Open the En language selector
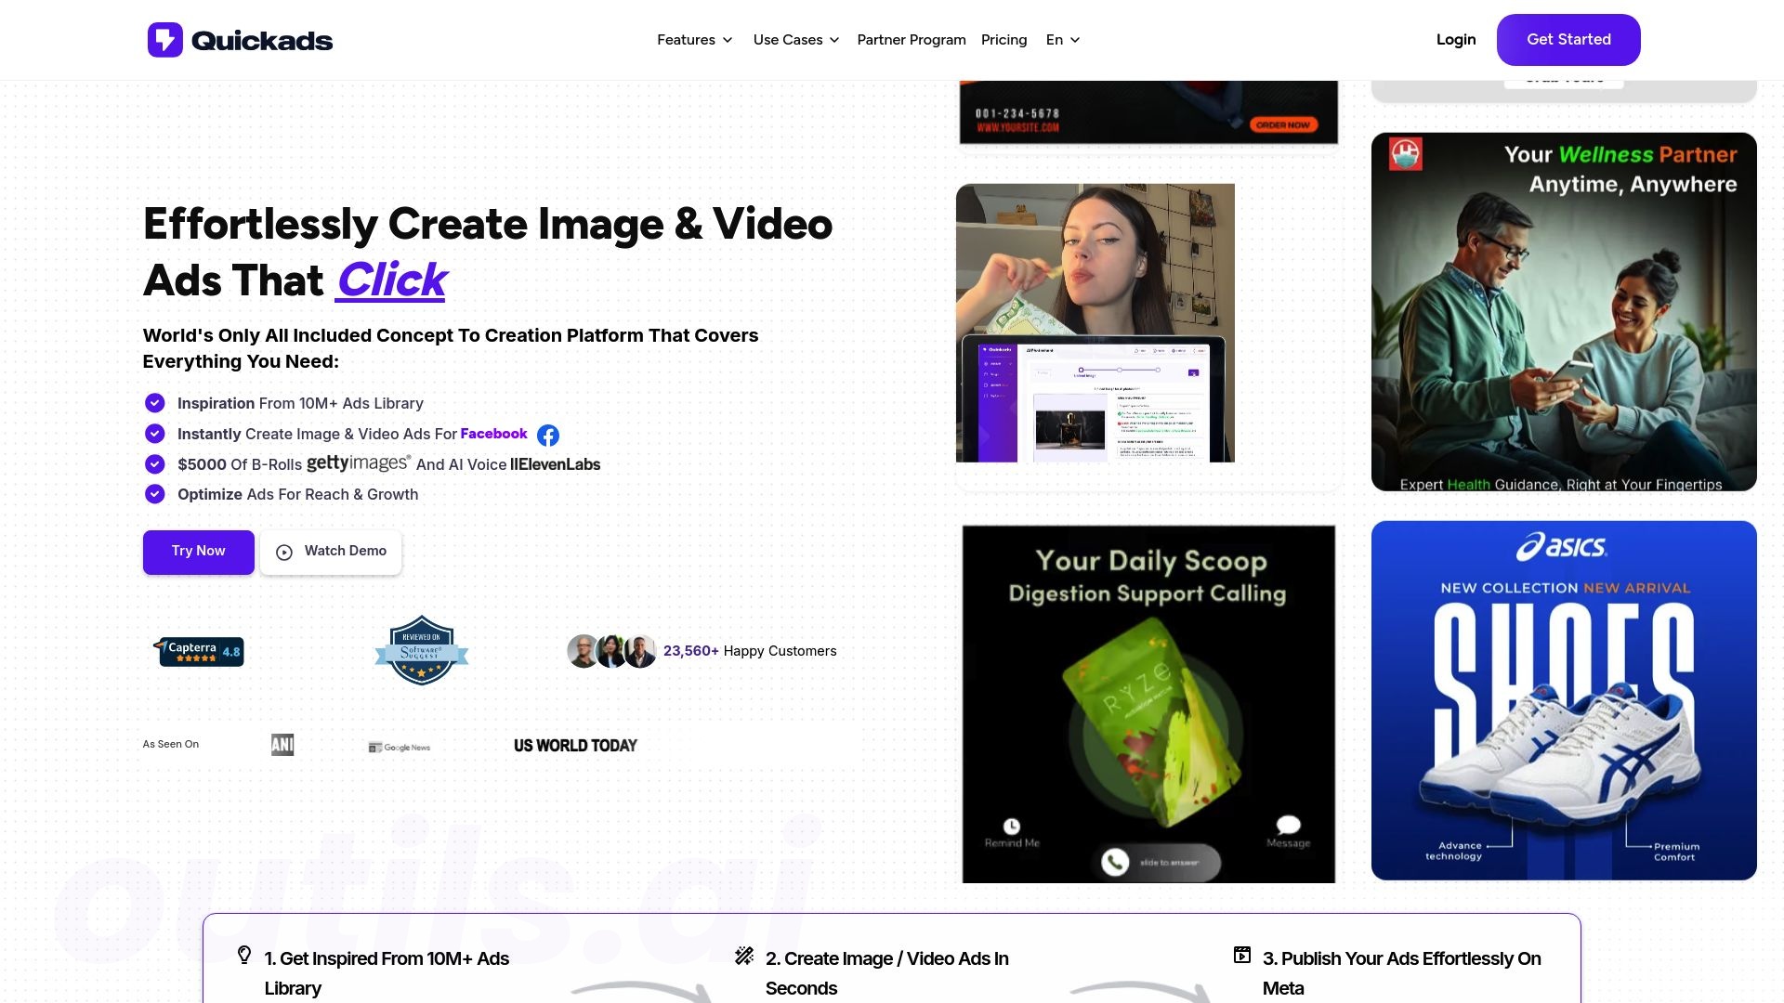Screen dimensions: 1784x1003 tap(1063, 40)
